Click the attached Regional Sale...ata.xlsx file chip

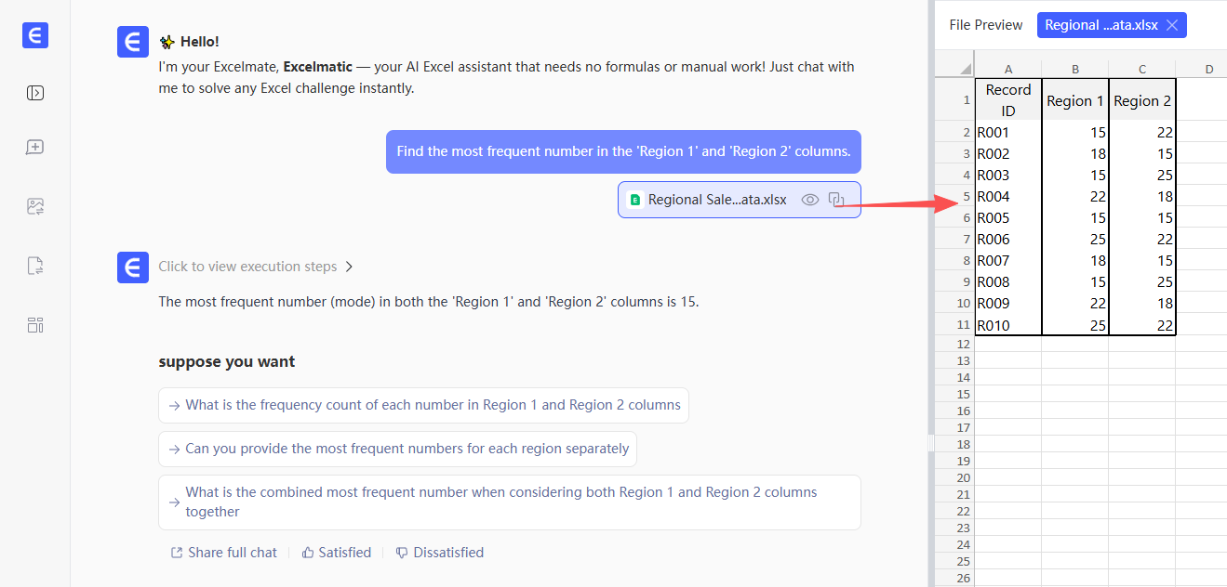pyautogui.click(x=716, y=200)
